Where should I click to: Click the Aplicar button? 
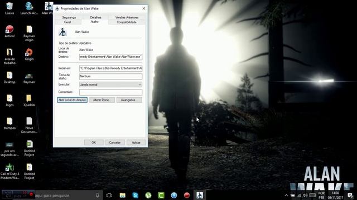coord(136,142)
